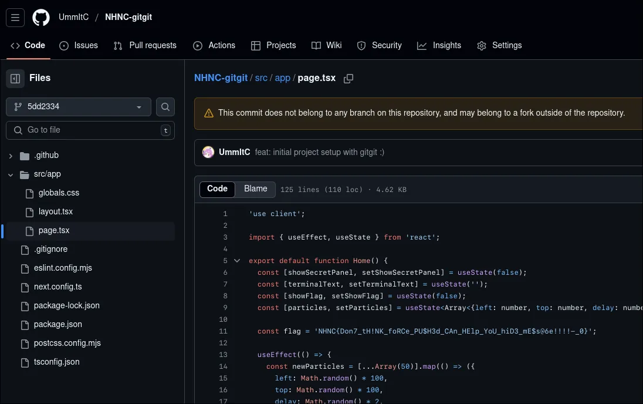Copy file path with copy icon

(x=348, y=78)
